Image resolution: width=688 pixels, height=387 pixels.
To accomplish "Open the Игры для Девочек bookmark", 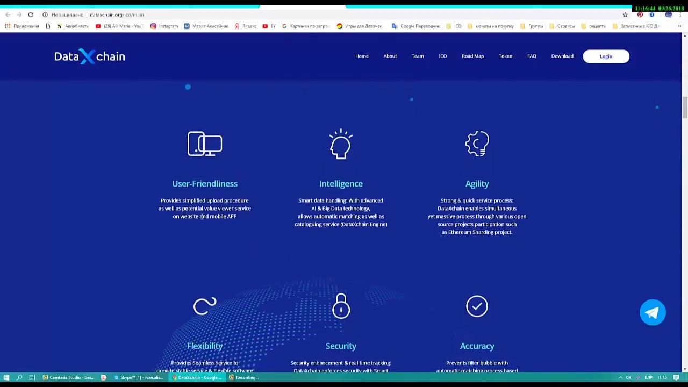I will (x=360, y=26).
